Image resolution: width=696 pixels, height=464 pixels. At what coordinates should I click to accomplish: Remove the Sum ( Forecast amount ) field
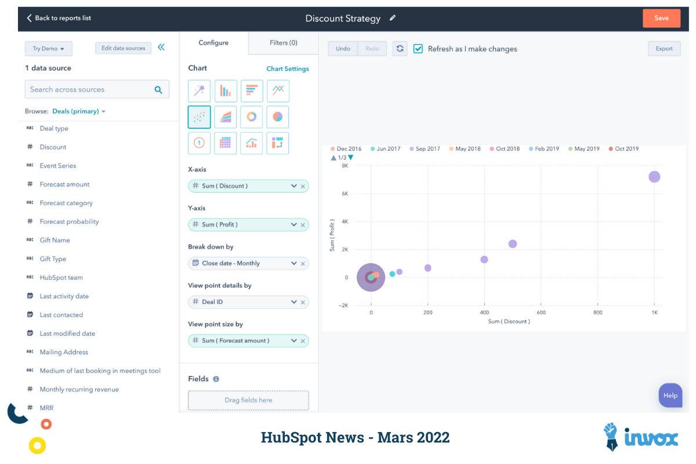(x=303, y=341)
